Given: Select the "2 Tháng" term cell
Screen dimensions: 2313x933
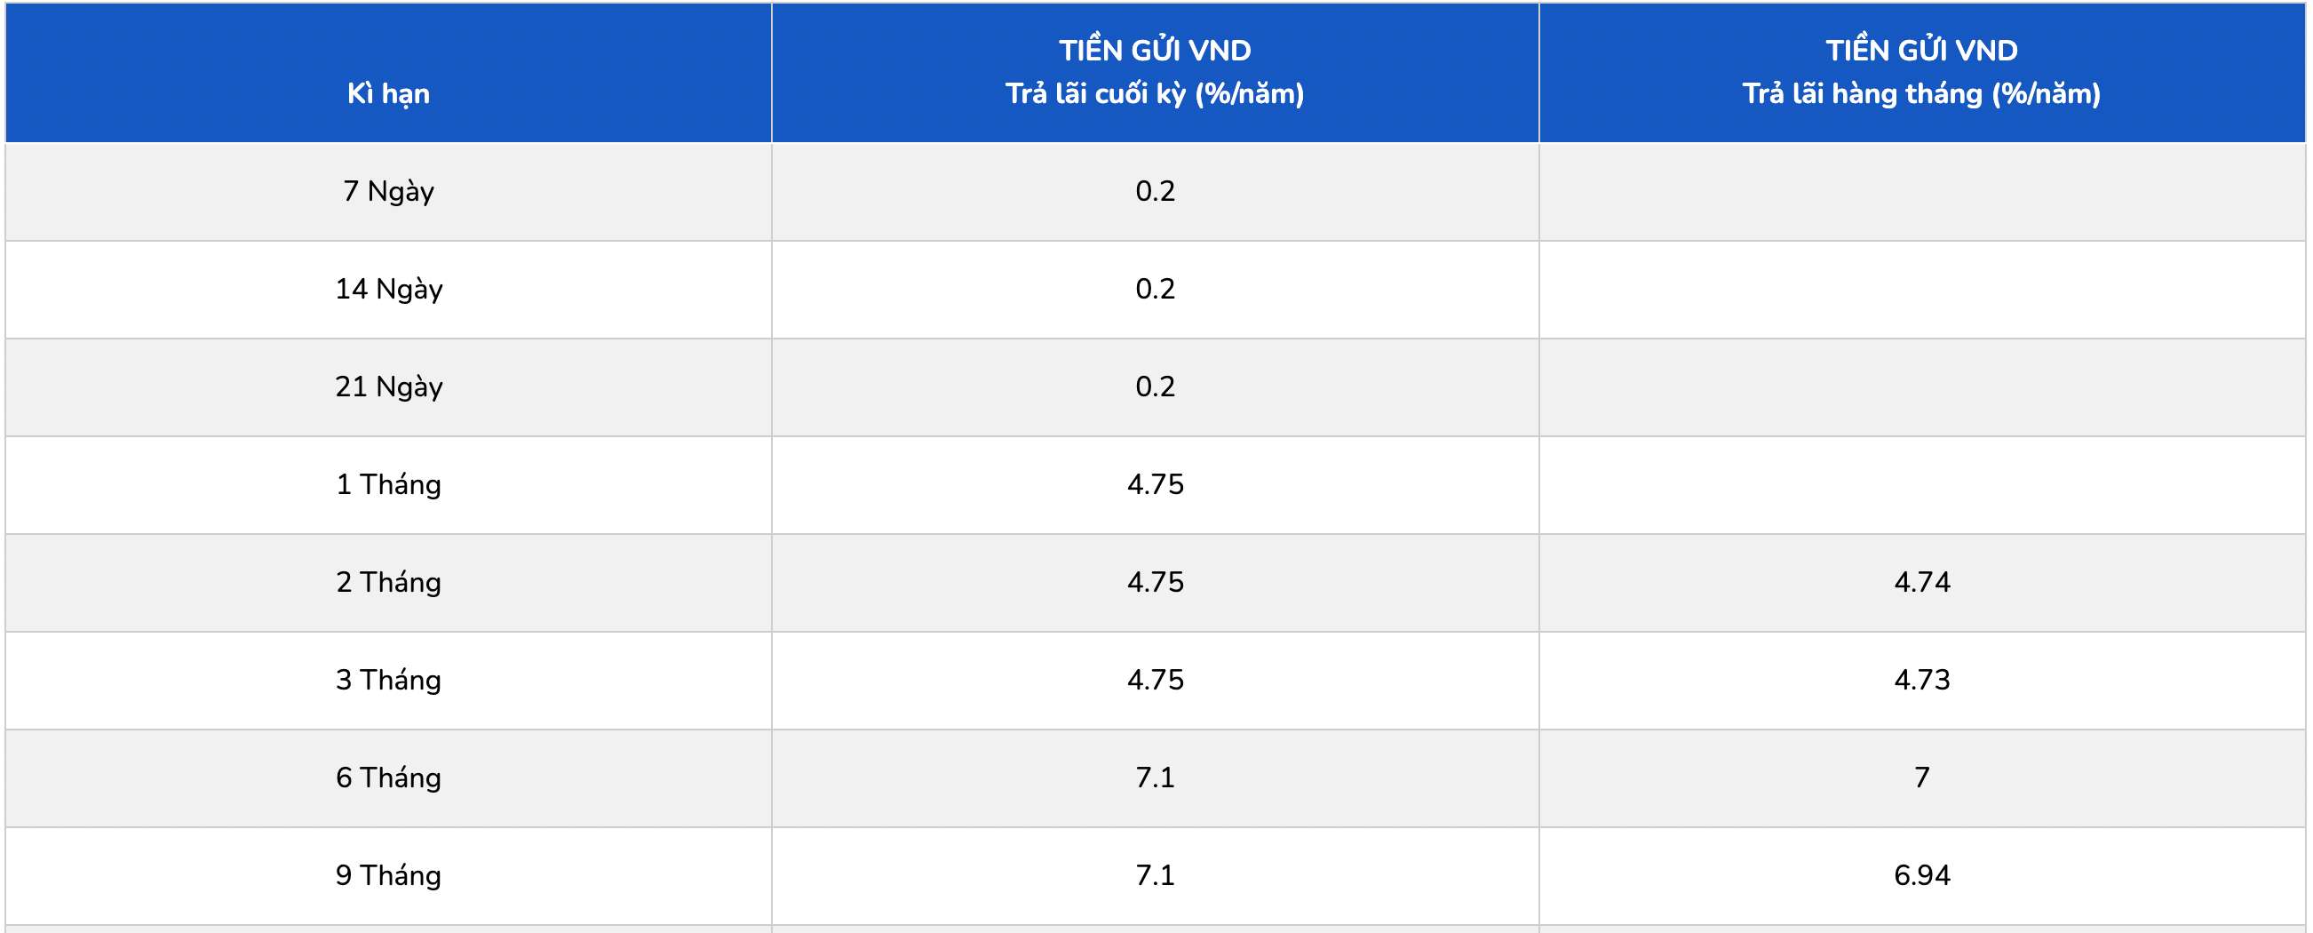Looking at the screenshot, I should coord(388,583).
